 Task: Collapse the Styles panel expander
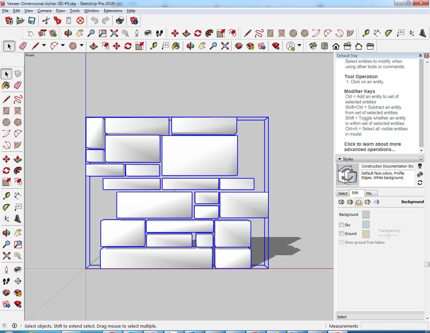340,159
